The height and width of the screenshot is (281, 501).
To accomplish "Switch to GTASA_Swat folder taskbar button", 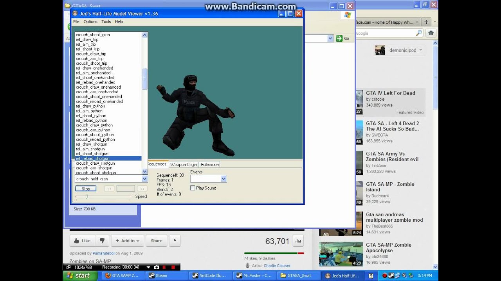I will [300, 276].
